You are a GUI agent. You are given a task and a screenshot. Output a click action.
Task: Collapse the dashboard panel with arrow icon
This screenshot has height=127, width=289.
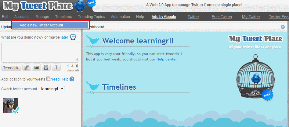click(283, 27)
